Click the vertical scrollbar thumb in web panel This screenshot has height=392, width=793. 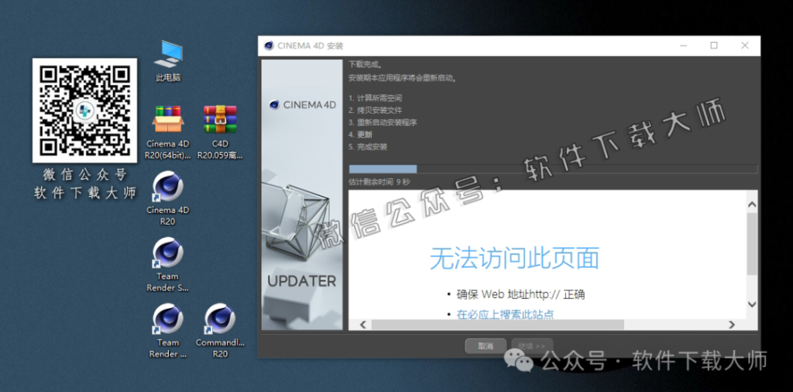pos(752,244)
